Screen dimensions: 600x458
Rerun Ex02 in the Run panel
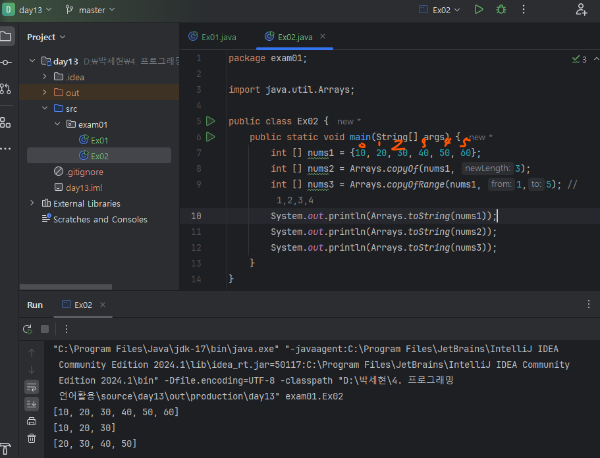(27, 329)
